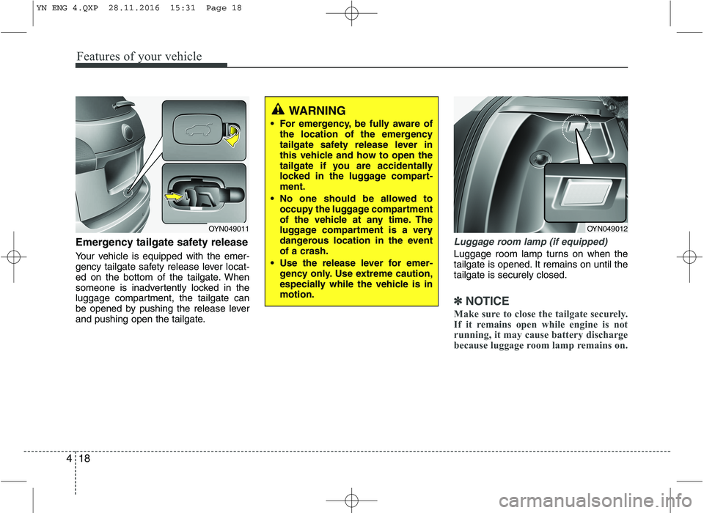Click the paragraph starting 'Your vehicle is equipped'
The width and height of the screenshot is (704, 513).
click(x=163, y=288)
